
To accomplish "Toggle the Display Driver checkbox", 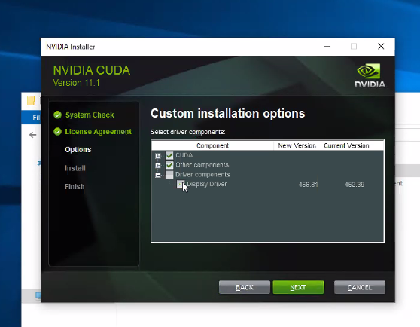I will [x=181, y=184].
